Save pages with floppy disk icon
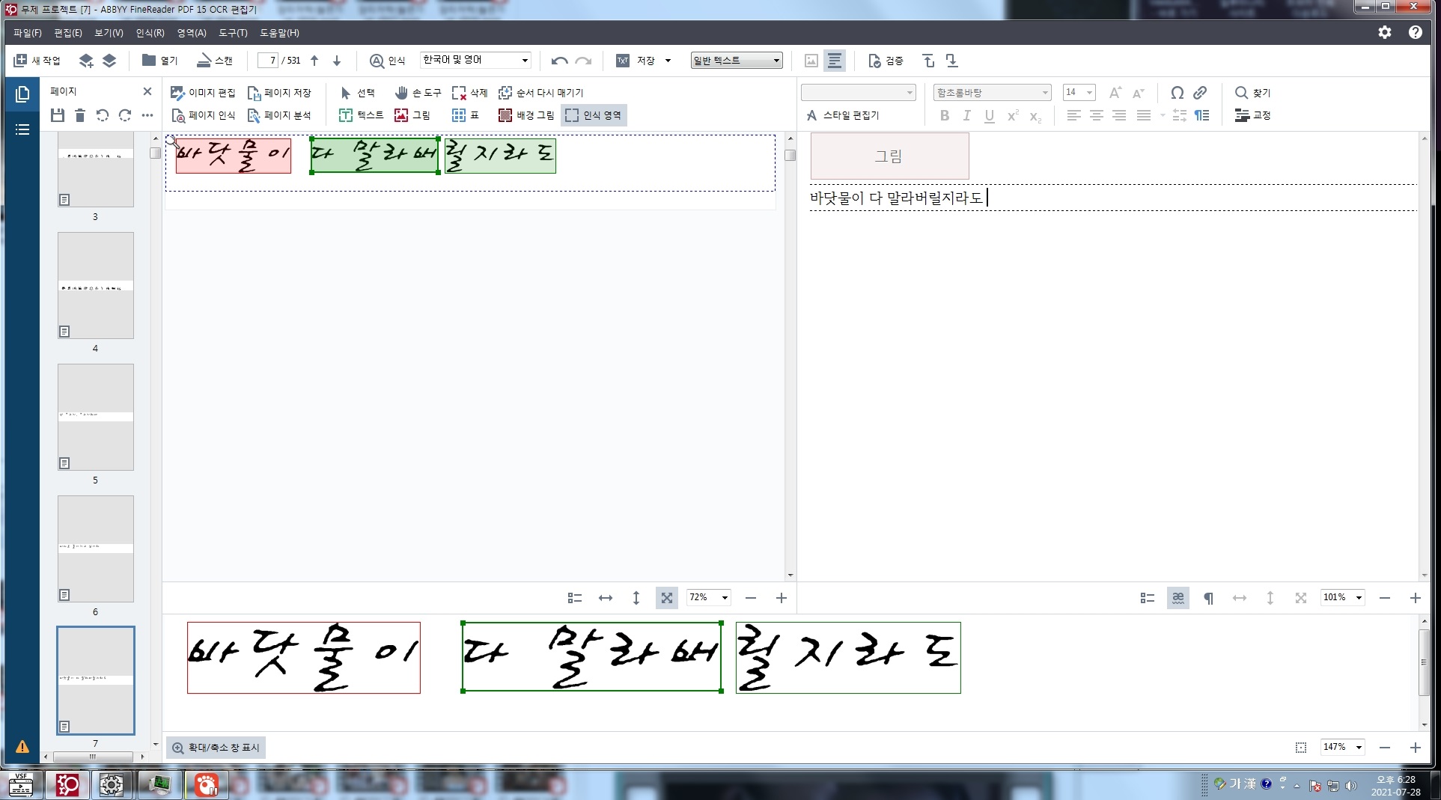The height and width of the screenshot is (800, 1441). (x=58, y=115)
